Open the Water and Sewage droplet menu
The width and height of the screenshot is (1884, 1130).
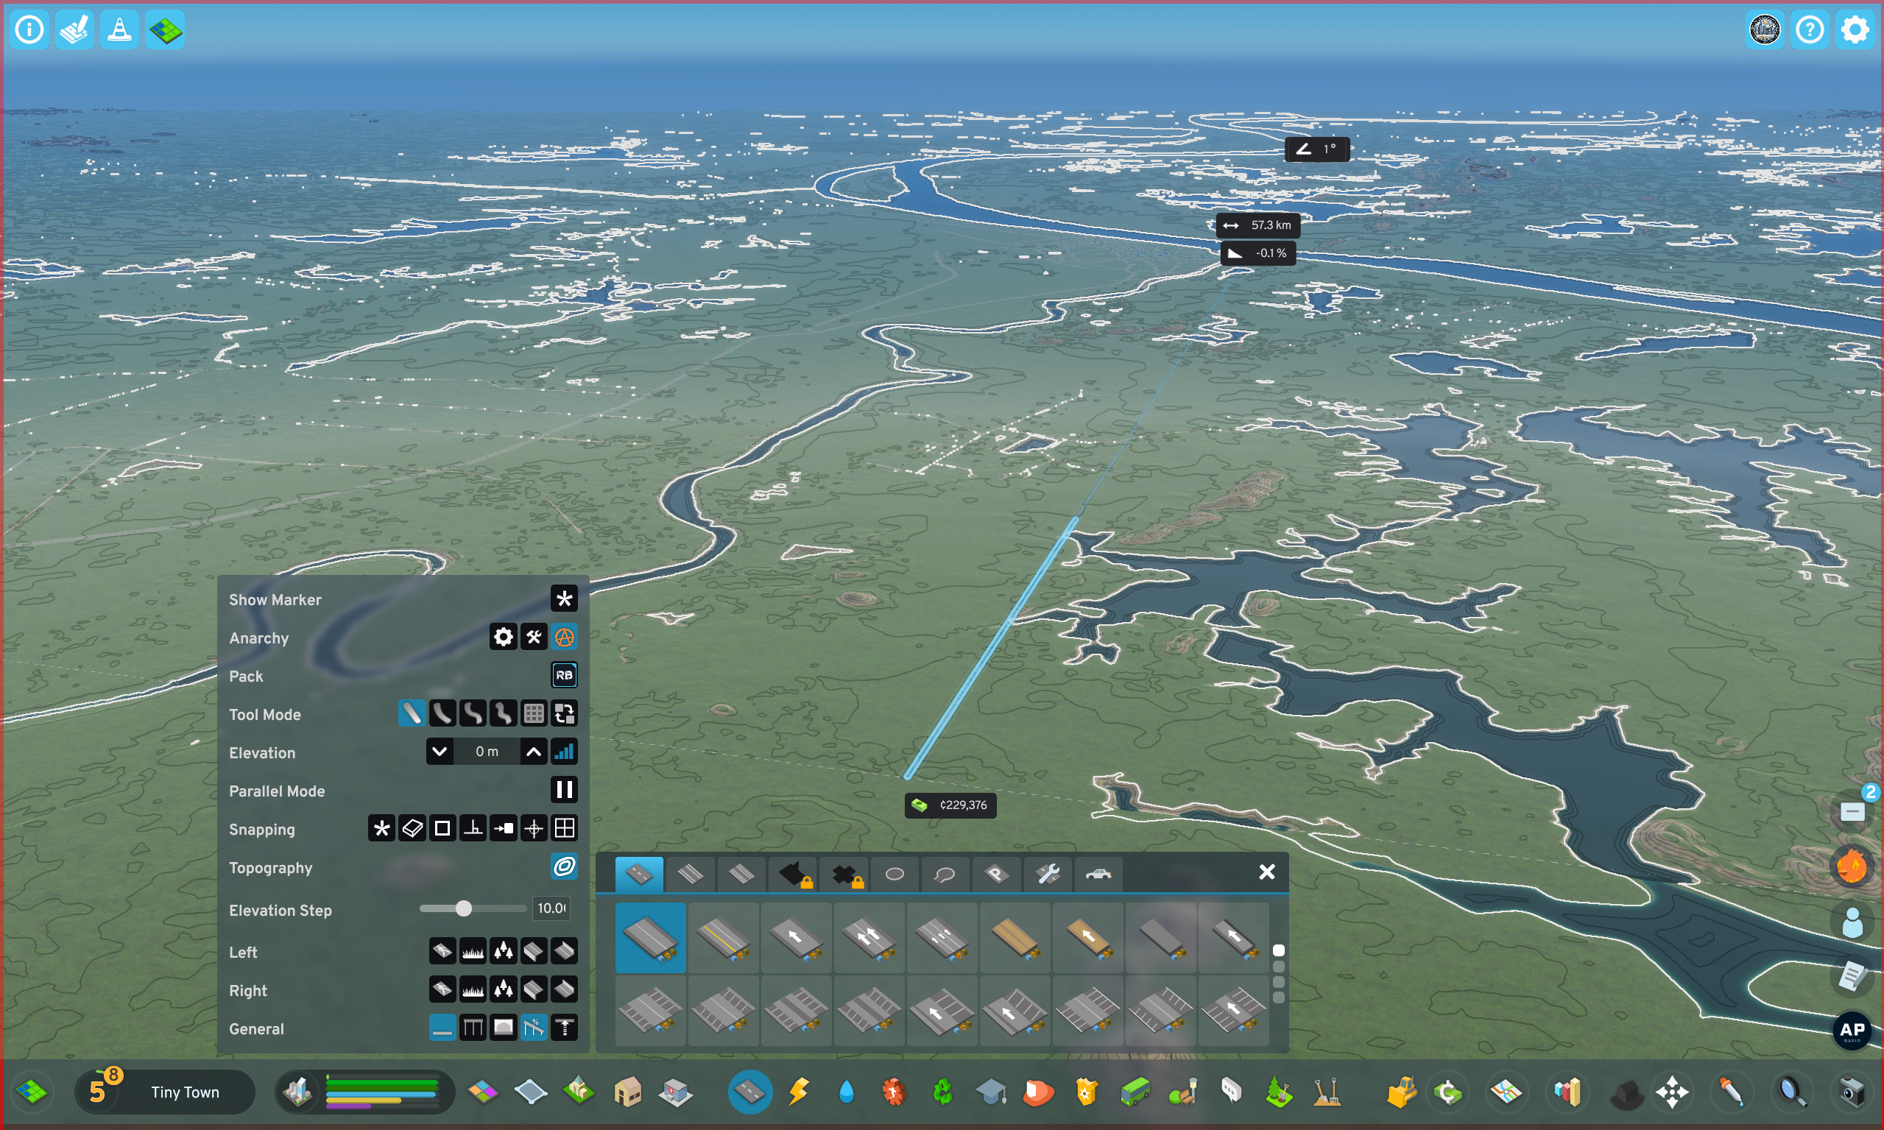pos(846,1092)
